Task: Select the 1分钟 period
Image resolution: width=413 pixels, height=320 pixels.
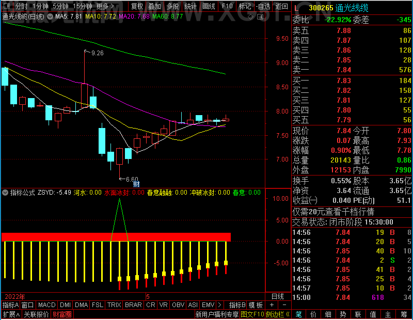Action: 40,6
